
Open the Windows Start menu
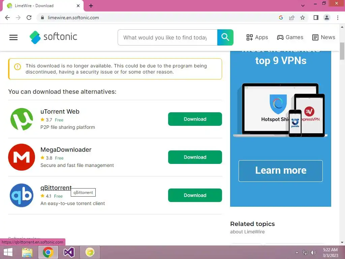point(8,252)
